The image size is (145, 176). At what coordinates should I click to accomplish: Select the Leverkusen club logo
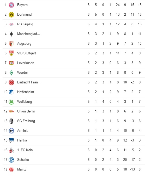click(11, 63)
